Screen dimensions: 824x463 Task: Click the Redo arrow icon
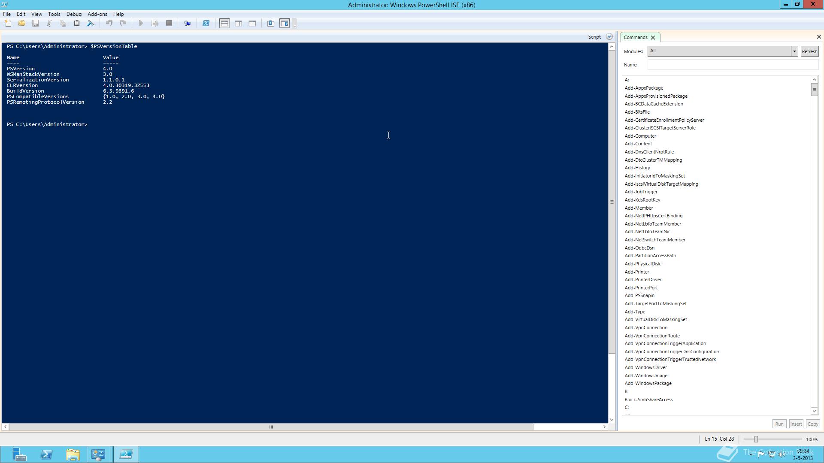click(x=123, y=24)
